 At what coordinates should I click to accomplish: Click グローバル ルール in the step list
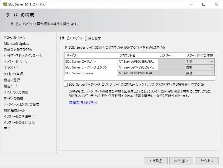(x=14, y=38)
